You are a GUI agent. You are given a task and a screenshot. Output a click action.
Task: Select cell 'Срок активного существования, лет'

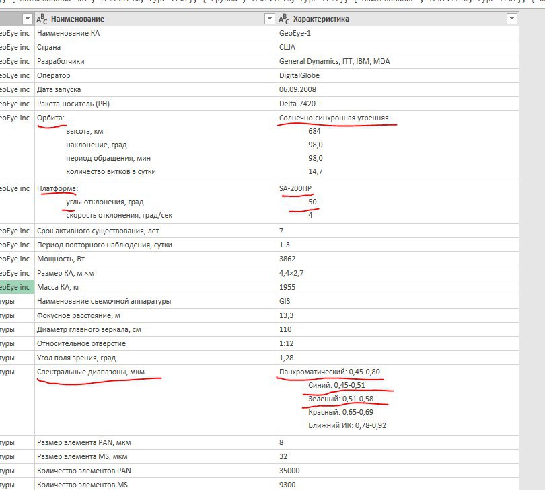tap(155, 231)
